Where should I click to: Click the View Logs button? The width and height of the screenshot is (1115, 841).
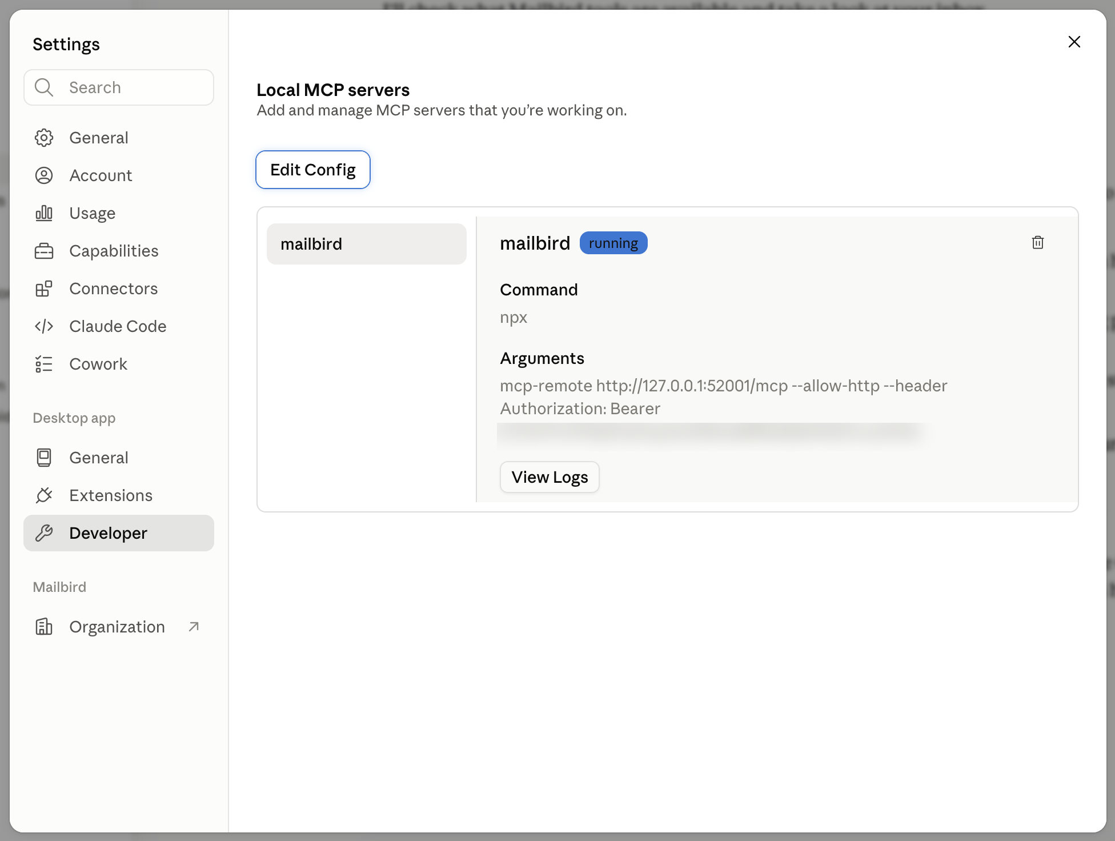(x=550, y=477)
